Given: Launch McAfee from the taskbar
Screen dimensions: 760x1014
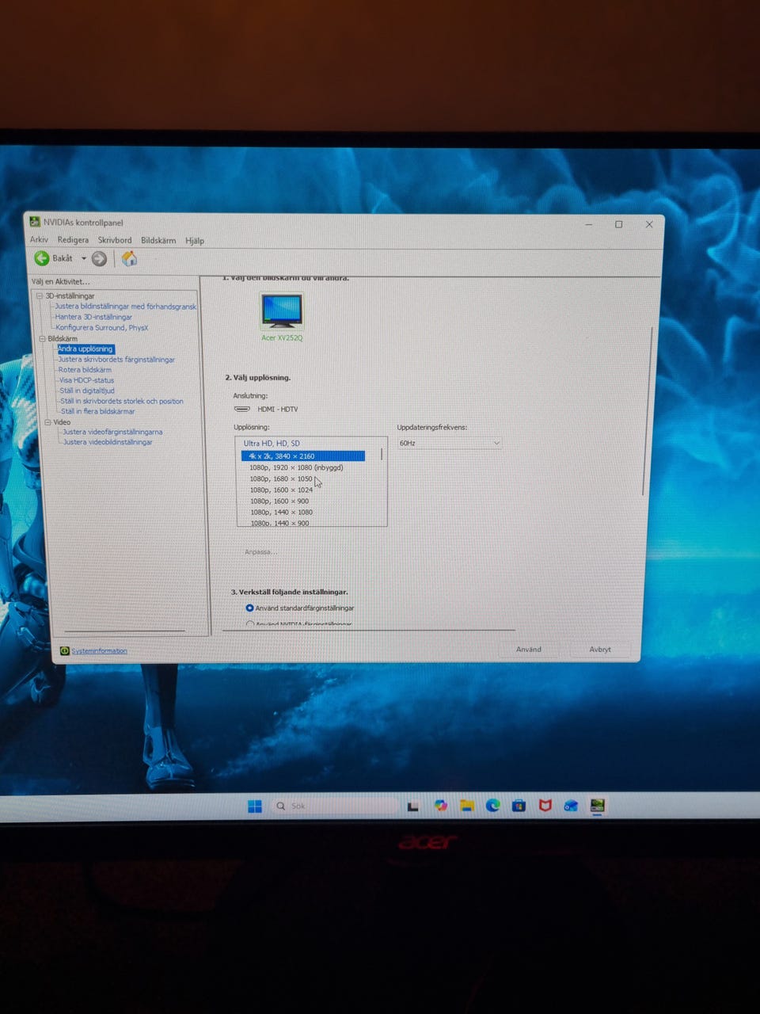Looking at the screenshot, I should tap(545, 806).
